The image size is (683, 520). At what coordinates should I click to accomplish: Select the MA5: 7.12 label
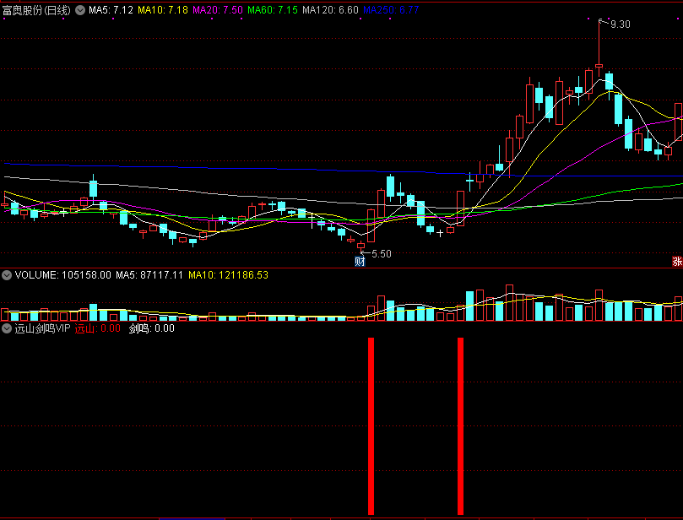tap(111, 10)
